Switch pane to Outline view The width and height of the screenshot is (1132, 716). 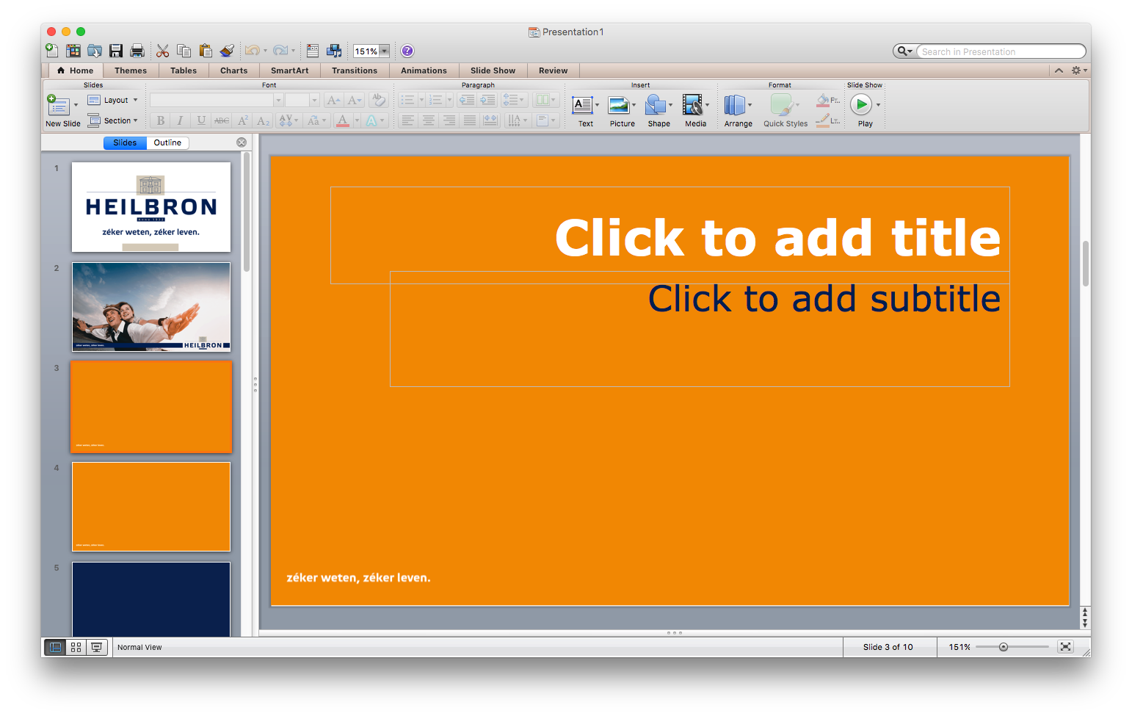(167, 142)
